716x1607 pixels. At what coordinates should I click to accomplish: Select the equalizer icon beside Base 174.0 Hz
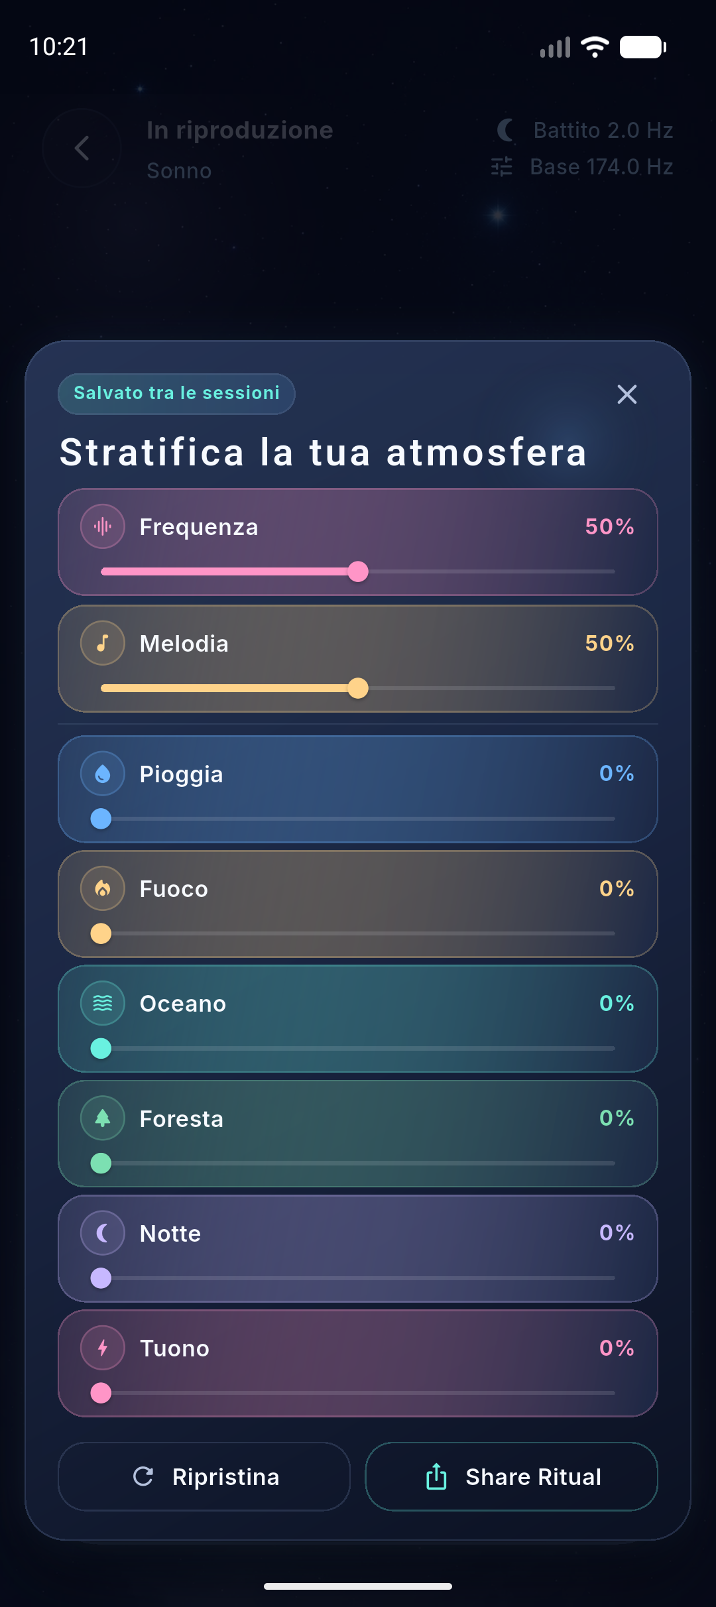pyautogui.click(x=503, y=166)
